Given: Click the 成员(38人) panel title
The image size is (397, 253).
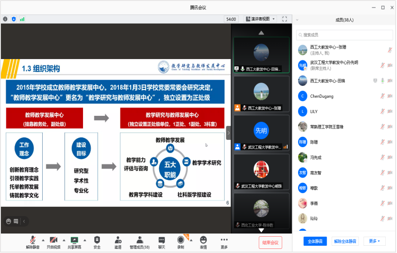Looking at the screenshot, I should tap(344, 20).
